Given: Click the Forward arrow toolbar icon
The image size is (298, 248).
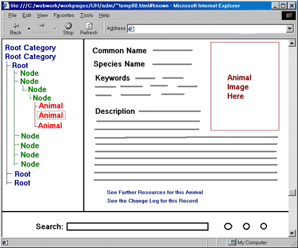Looking at the screenshot, I should 42,26.
